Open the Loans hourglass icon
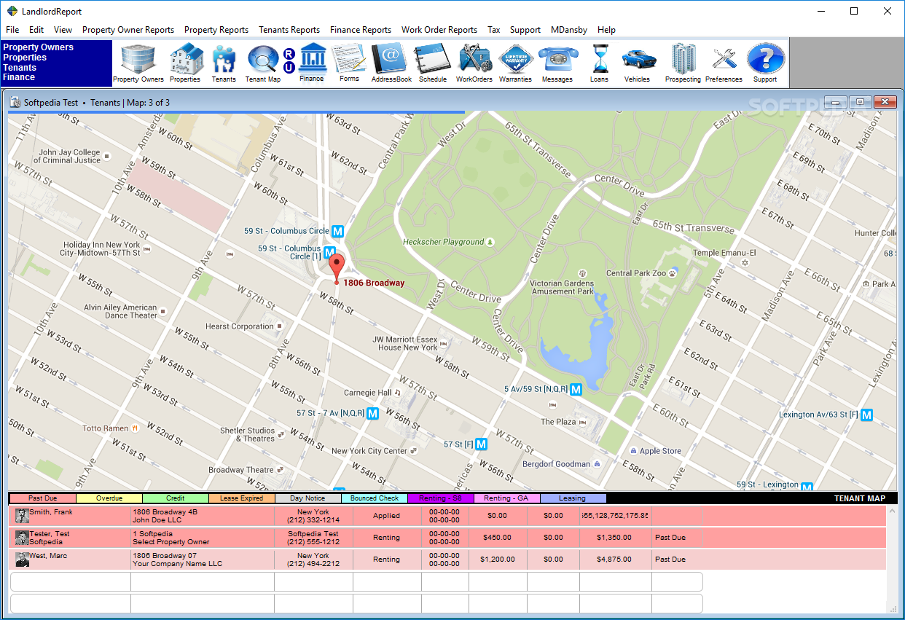Viewport: 905px width, 620px height. [x=599, y=63]
